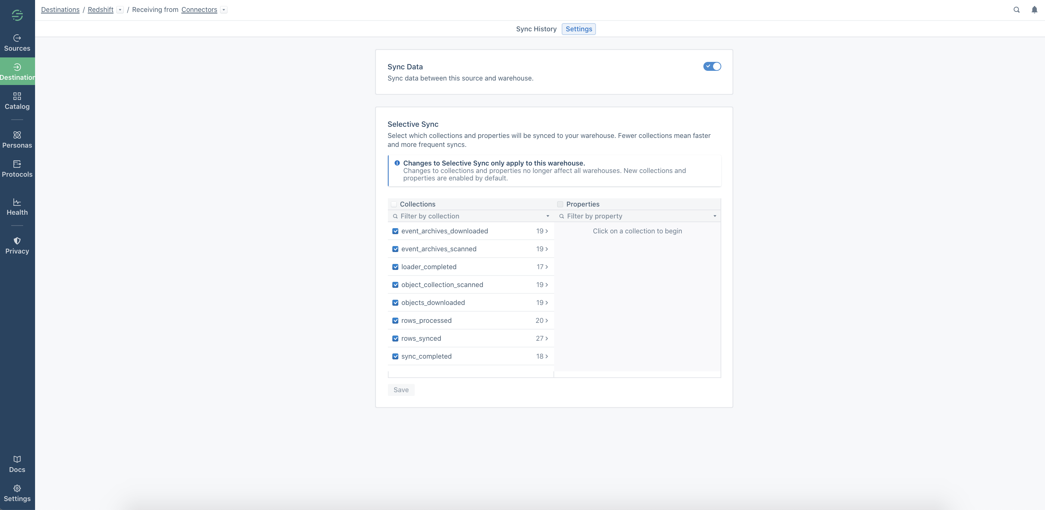This screenshot has height=510, width=1045.
Task: Open the Personas sidebar icon
Action: click(x=17, y=135)
